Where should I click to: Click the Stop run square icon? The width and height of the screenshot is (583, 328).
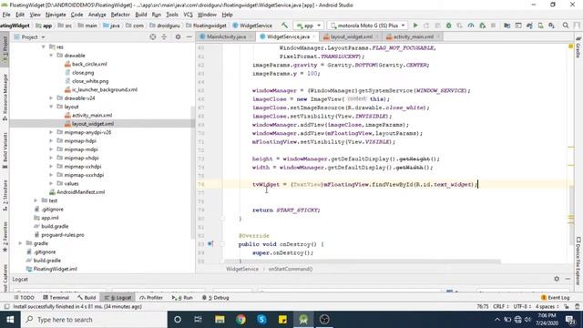click(x=494, y=26)
